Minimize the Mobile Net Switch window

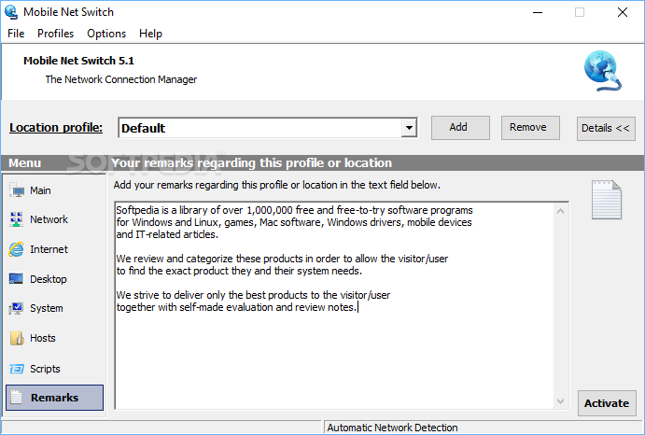(538, 12)
